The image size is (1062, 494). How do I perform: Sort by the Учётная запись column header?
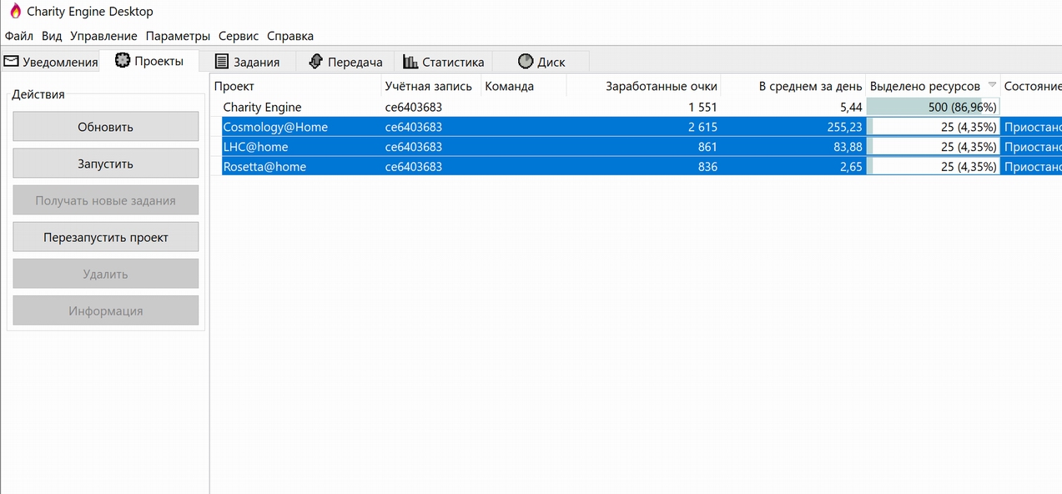tap(430, 86)
